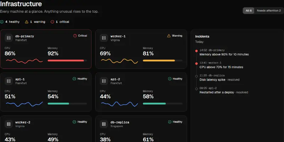Switch to the Needs attention 2 tab

(x=269, y=11)
